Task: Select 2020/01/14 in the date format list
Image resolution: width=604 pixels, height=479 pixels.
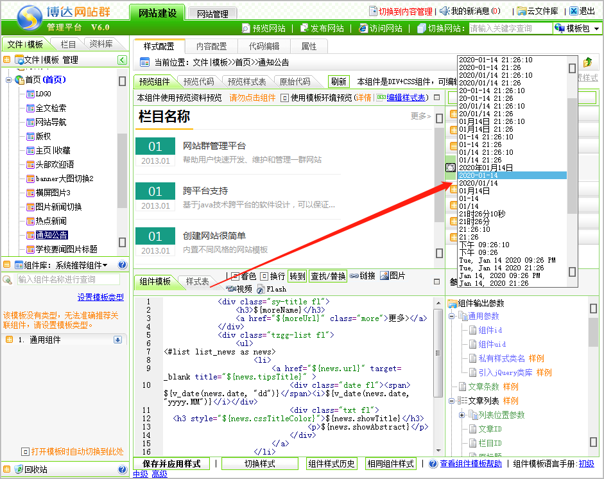Action: (x=478, y=183)
